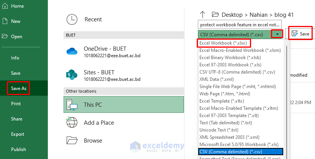Click the dropdown list vertical scrollbar
This screenshot has height=159, width=315.
[286, 102]
